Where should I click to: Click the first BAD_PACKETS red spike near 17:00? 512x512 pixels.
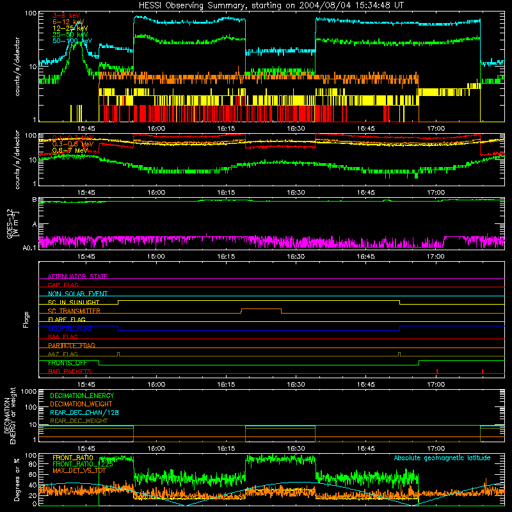pyautogui.click(x=437, y=371)
